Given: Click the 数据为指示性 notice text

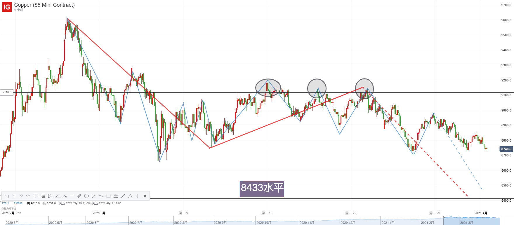Looking at the screenshot, I should [9, 208].
